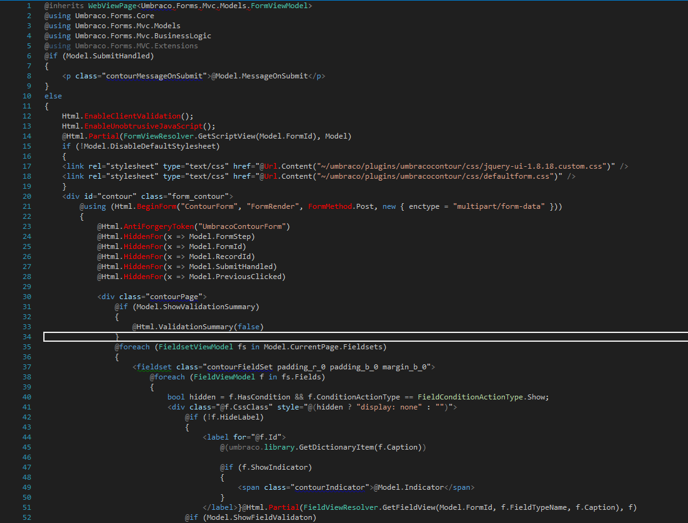Click line number 34 in the gutter
The width and height of the screenshot is (688, 523).
27,337
